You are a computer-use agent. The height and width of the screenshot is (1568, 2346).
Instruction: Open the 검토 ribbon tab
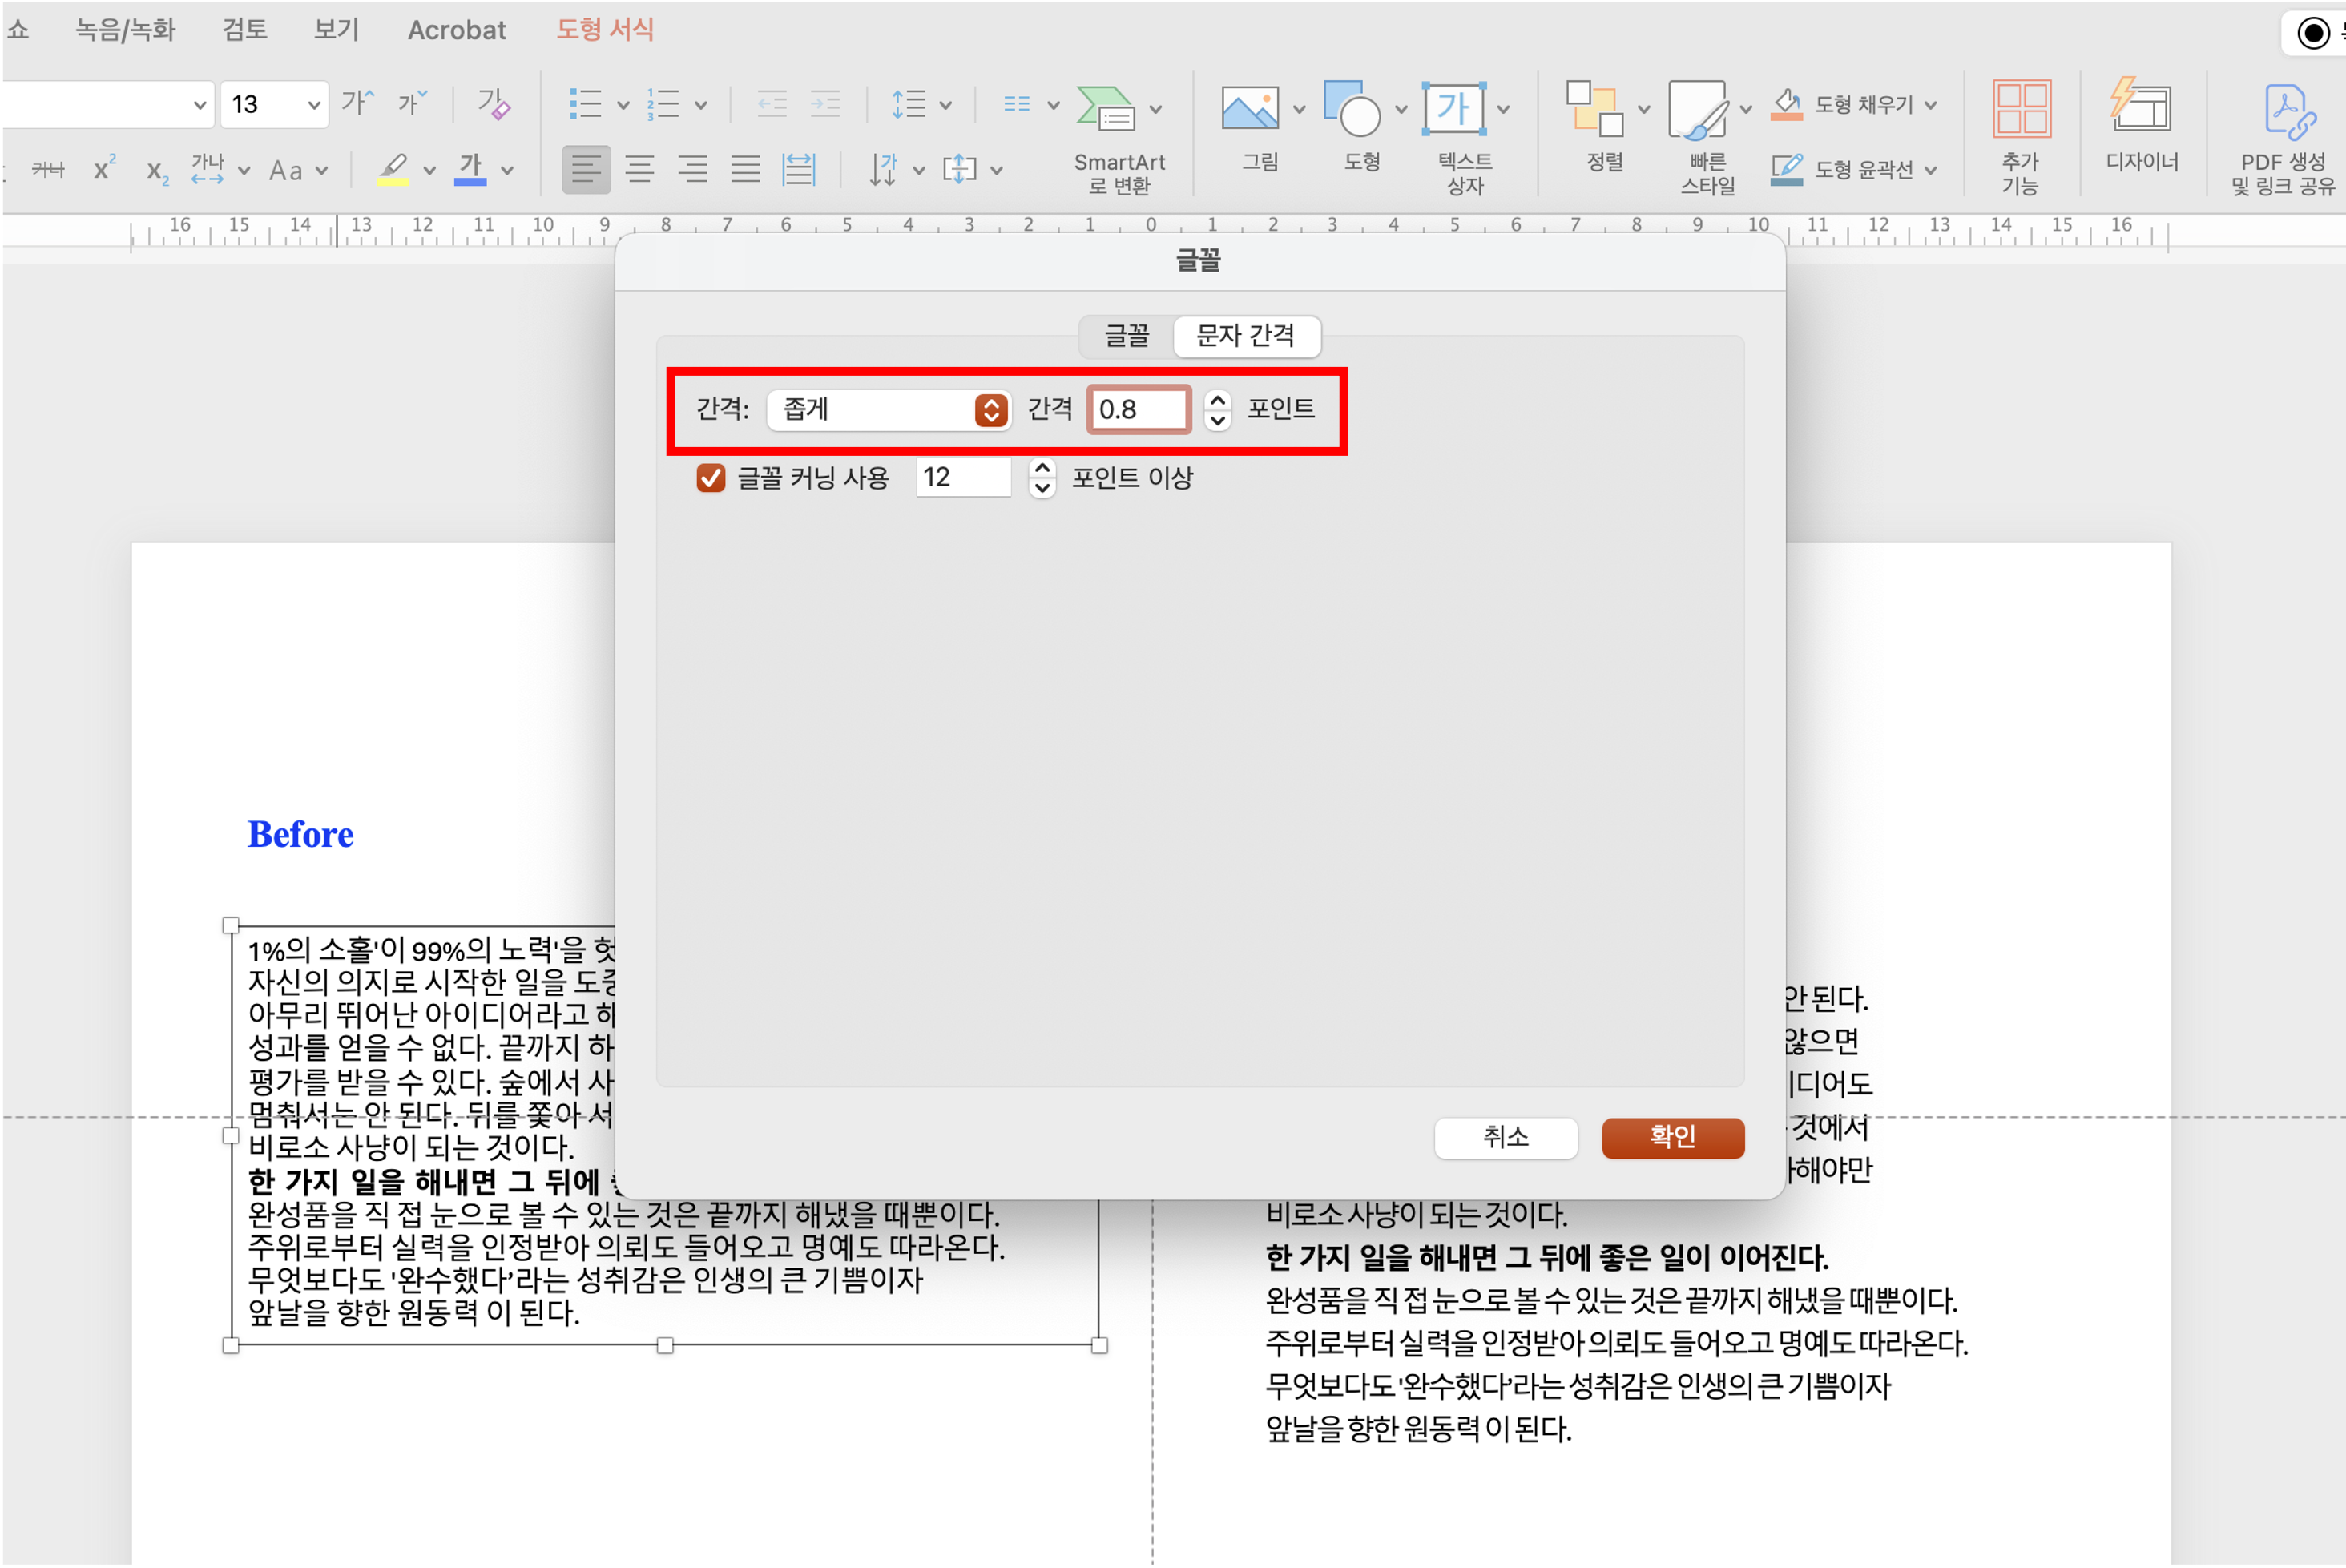[245, 30]
